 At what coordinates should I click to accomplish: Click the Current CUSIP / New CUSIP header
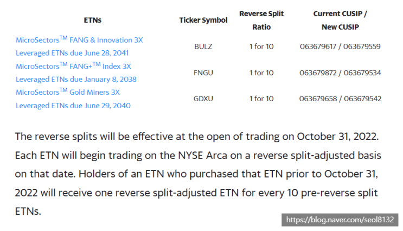coord(340,20)
